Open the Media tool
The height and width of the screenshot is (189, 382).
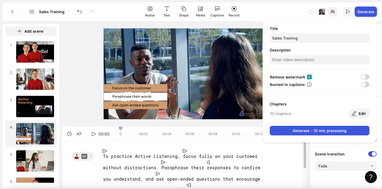[x=200, y=11]
